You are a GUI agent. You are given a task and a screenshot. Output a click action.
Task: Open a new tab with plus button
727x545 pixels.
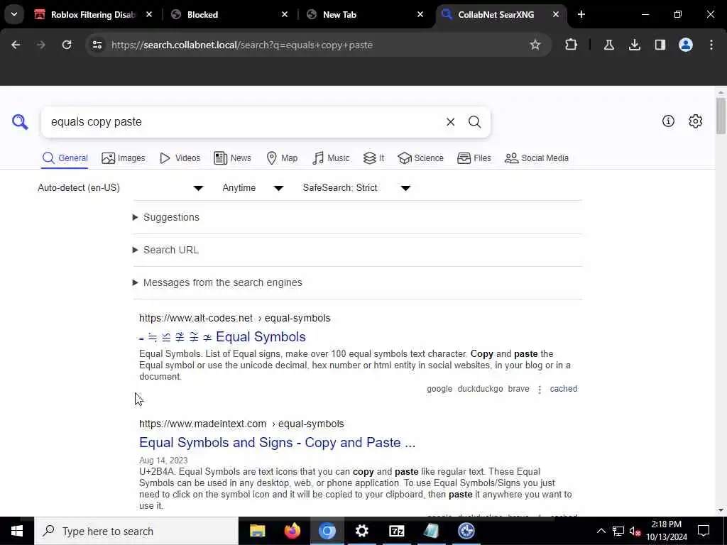pyautogui.click(x=581, y=14)
